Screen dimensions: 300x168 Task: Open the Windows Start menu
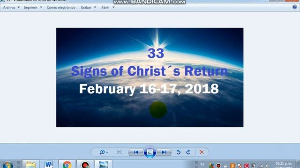(x=7, y=165)
